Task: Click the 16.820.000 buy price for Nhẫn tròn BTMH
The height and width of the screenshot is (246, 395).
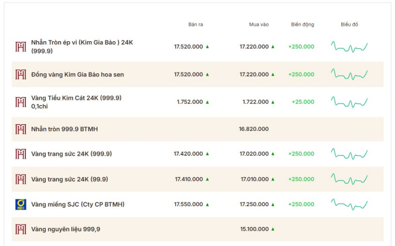Action: point(254,129)
